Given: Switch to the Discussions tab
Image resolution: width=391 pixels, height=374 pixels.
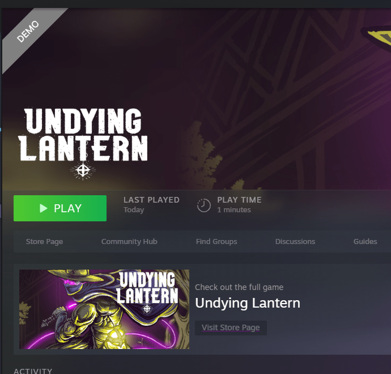Looking at the screenshot, I should [295, 241].
